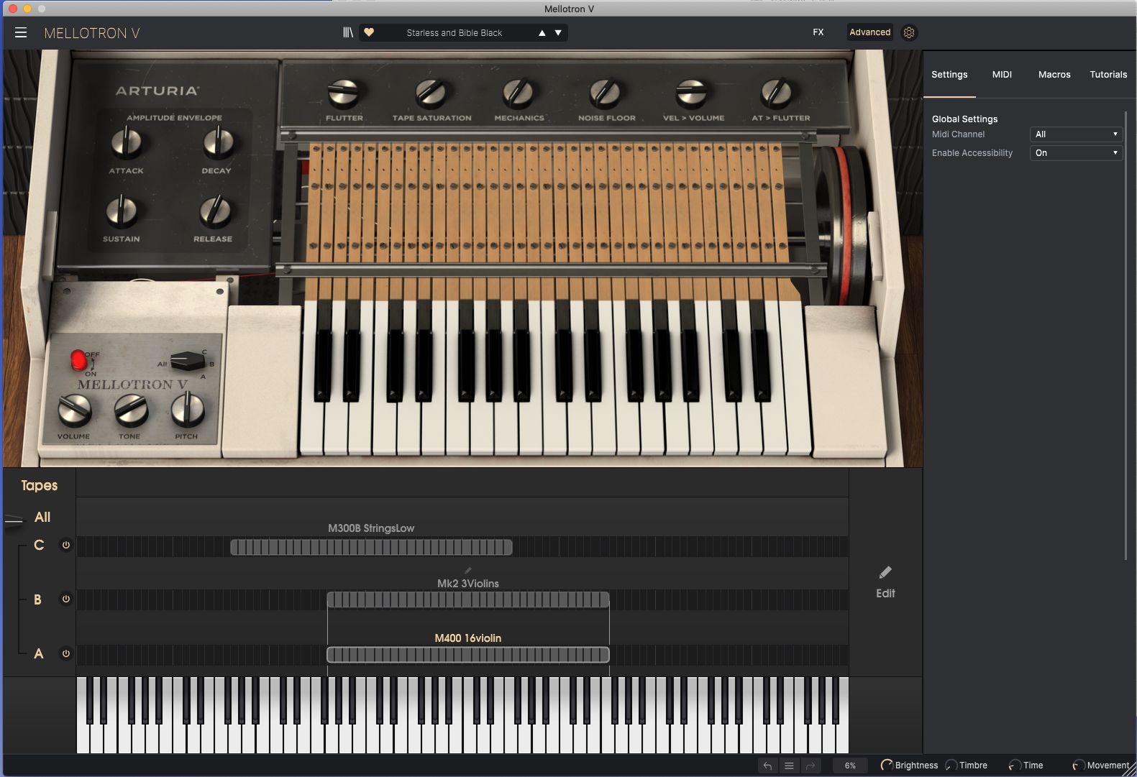Click the Attack envelope knob

tap(126, 142)
